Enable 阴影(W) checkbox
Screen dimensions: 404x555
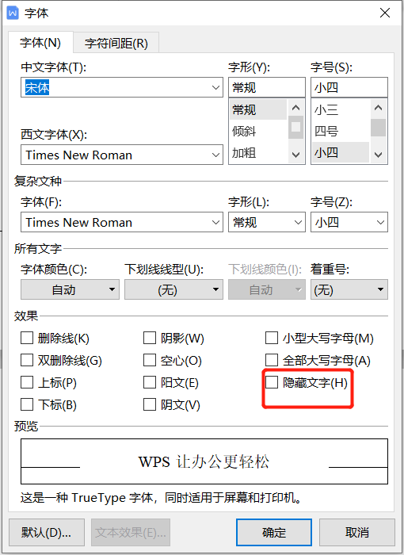(x=150, y=338)
